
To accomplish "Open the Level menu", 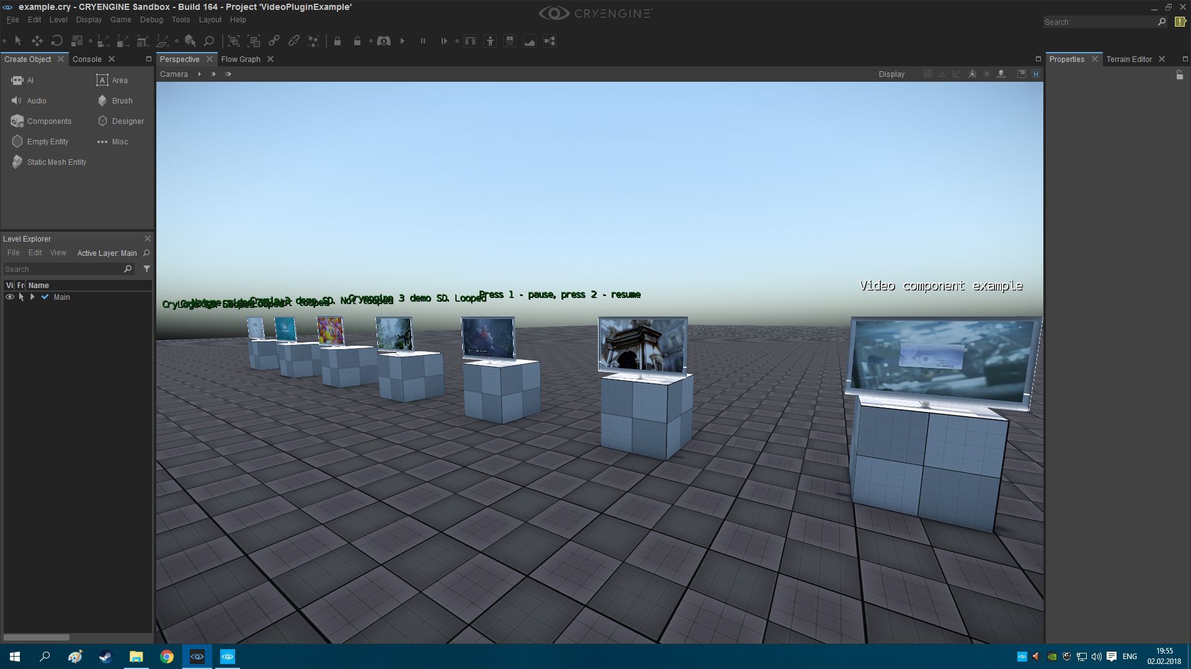I will [58, 20].
